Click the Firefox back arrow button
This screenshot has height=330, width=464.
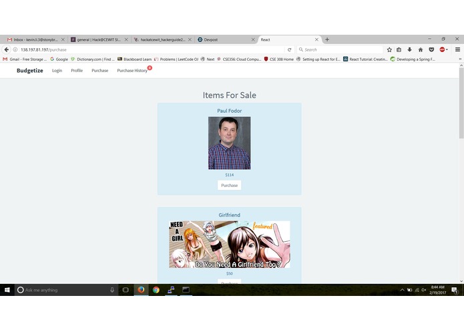tap(7, 49)
